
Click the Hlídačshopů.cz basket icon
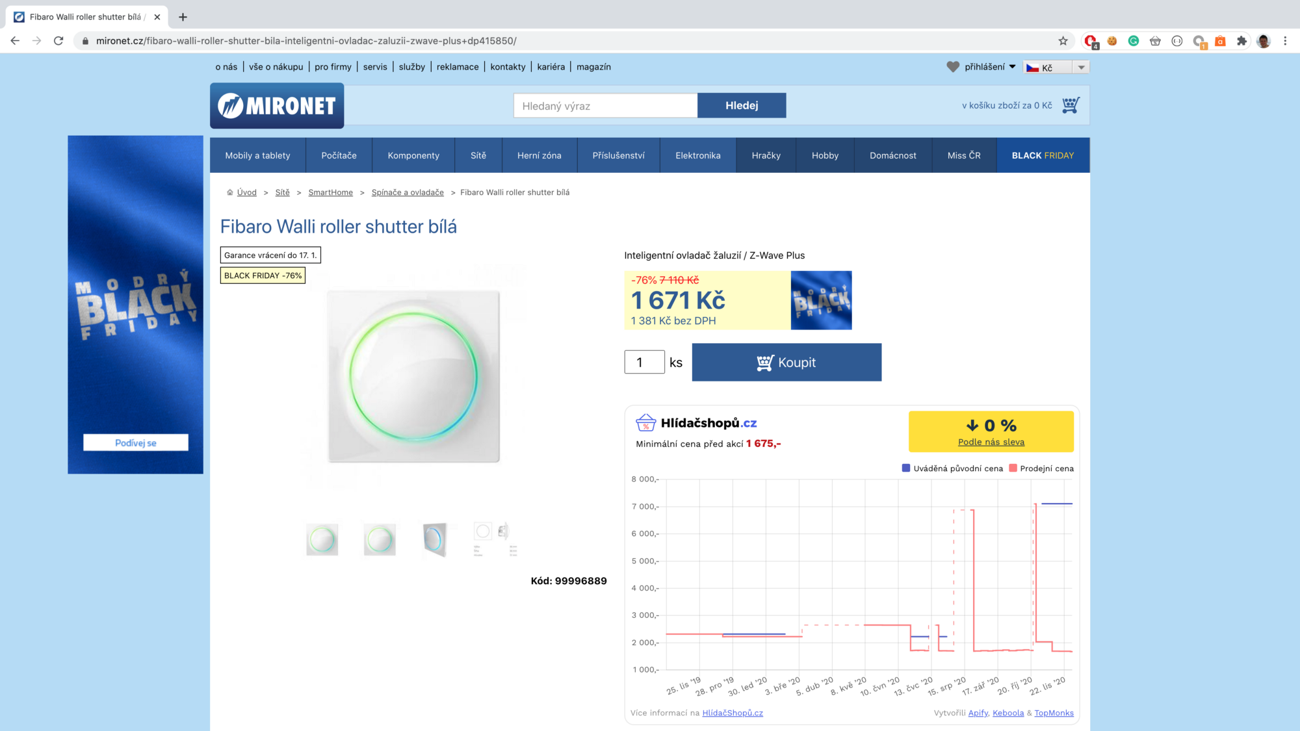point(645,422)
